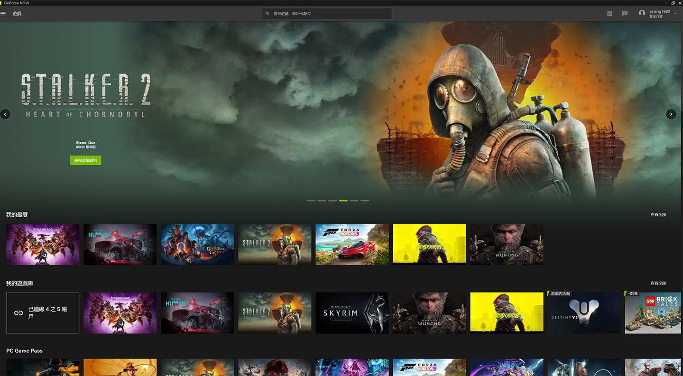Image resolution: width=683 pixels, height=376 pixels.
Task: Click the 我的遊戲庫 section heading
Action: point(19,283)
